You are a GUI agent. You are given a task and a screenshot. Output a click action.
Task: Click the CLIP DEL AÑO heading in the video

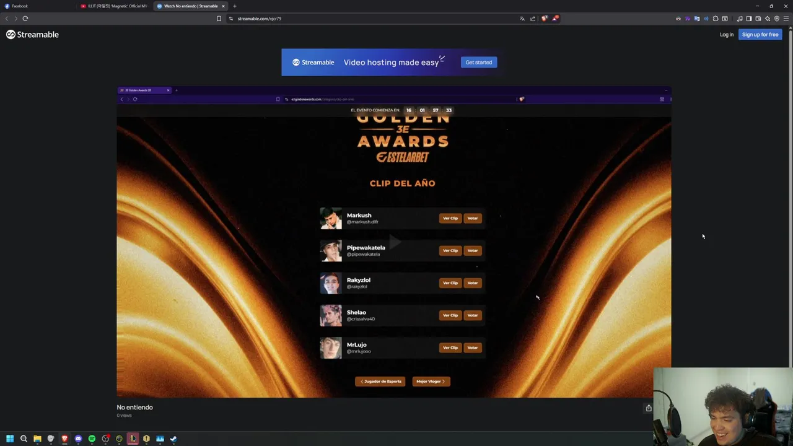coord(402,183)
